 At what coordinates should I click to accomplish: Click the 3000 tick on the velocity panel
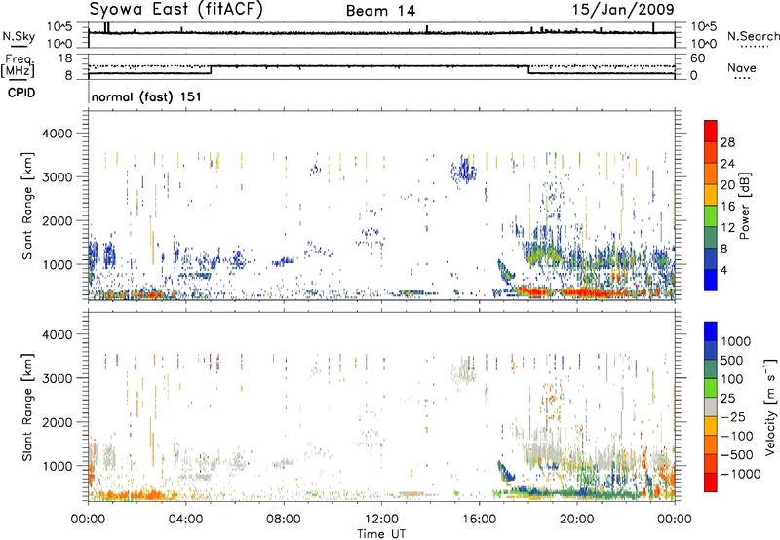[57, 378]
